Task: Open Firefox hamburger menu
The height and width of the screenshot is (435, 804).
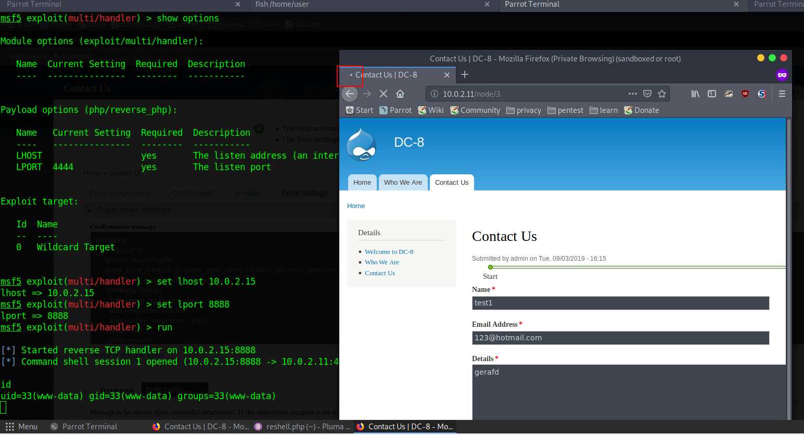Action: tap(782, 94)
